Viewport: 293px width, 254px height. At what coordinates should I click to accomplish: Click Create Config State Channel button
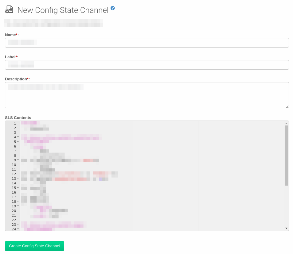tap(34, 246)
